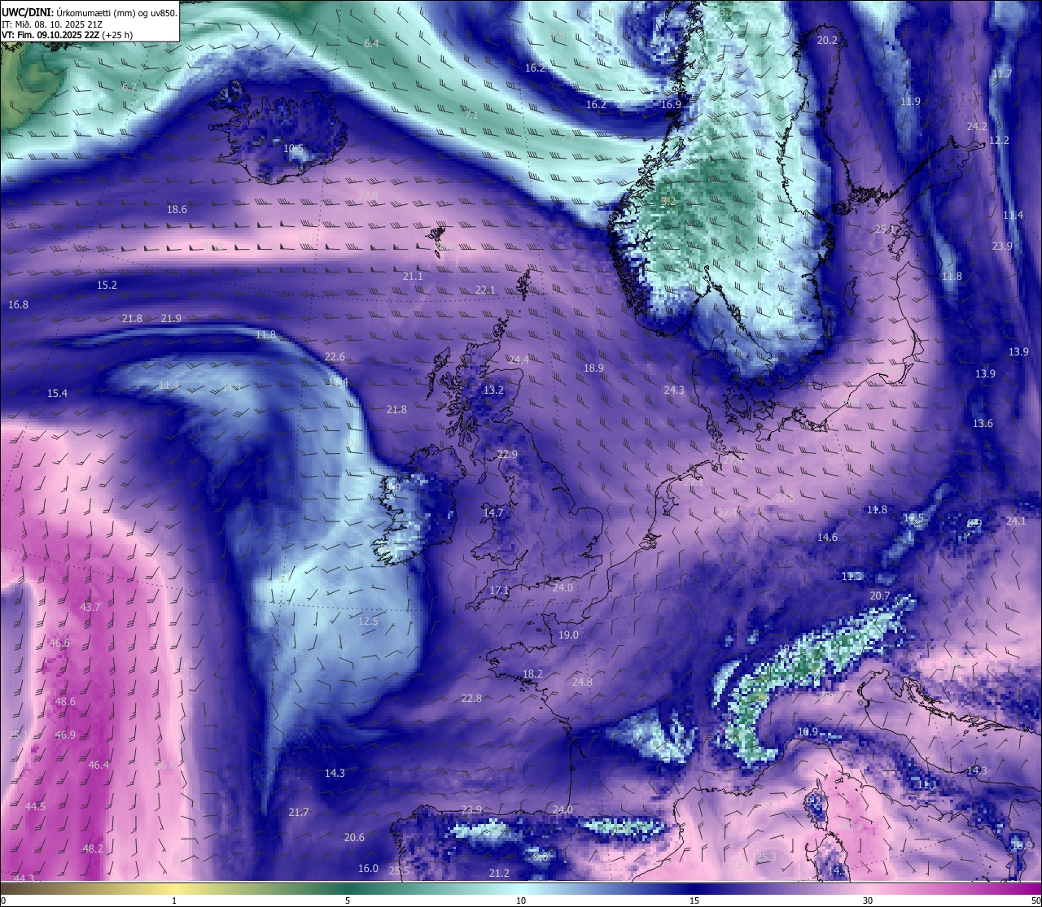The width and height of the screenshot is (1042, 907).
Task: Click the colour scale label 5
Action: (348, 900)
